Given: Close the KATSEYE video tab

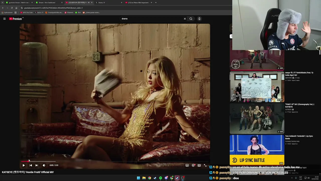Looking at the screenshot, I should (92, 3).
